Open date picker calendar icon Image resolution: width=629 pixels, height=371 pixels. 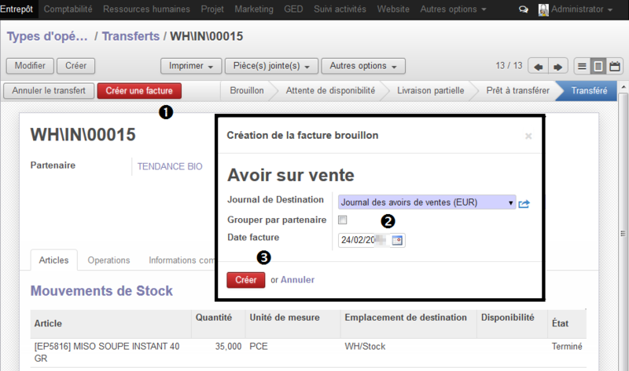pyautogui.click(x=397, y=240)
